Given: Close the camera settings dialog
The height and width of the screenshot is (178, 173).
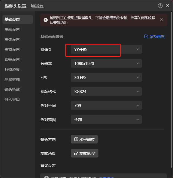Looking at the screenshot, I should 167,6.
